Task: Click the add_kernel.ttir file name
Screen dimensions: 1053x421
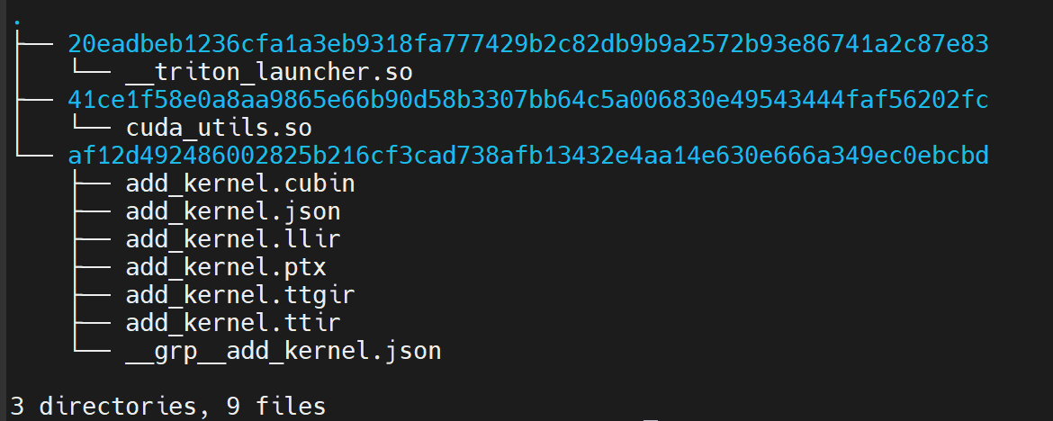Action: pos(233,323)
